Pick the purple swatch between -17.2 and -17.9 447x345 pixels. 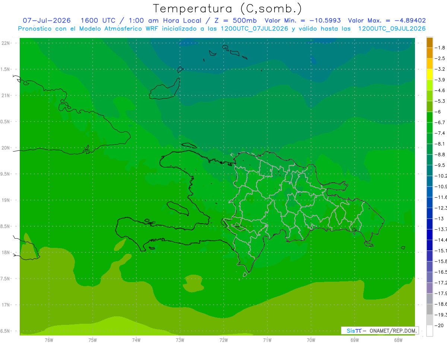(429, 288)
